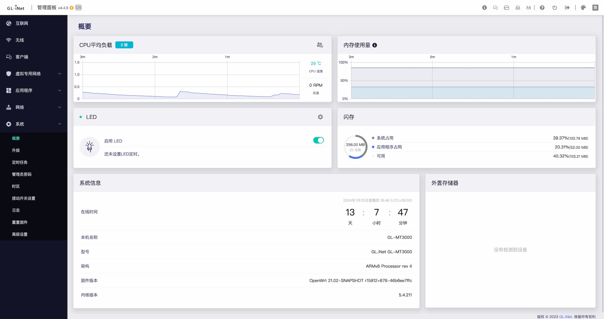
Task: Click the logout arrow icon
Action: (567, 8)
